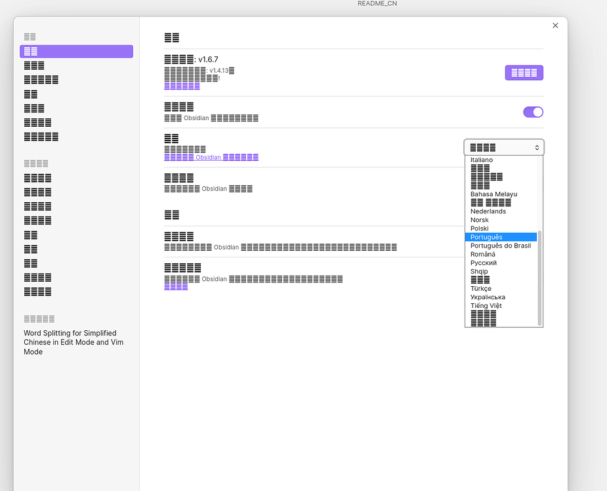Select Shqip from the language list
This screenshot has width=607, height=491.
click(x=479, y=271)
